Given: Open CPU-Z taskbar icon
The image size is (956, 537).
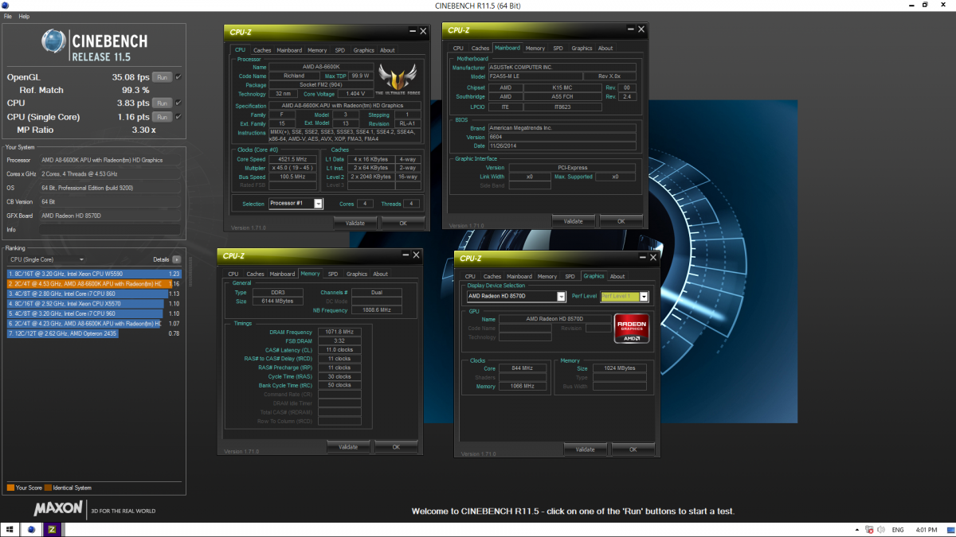Looking at the screenshot, I should pyautogui.click(x=53, y=529).
